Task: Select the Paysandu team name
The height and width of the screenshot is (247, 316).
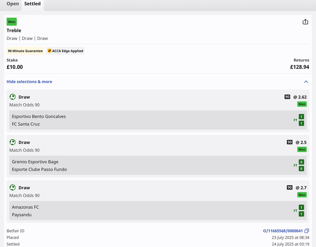Action: click(x=22, y=215)
